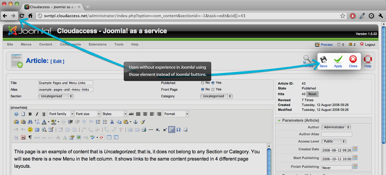
Task: Open the Site menu
Action: pyautogui.click(x=10, y=44)
